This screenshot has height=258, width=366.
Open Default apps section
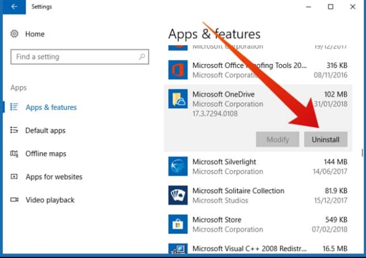(45, 130)
